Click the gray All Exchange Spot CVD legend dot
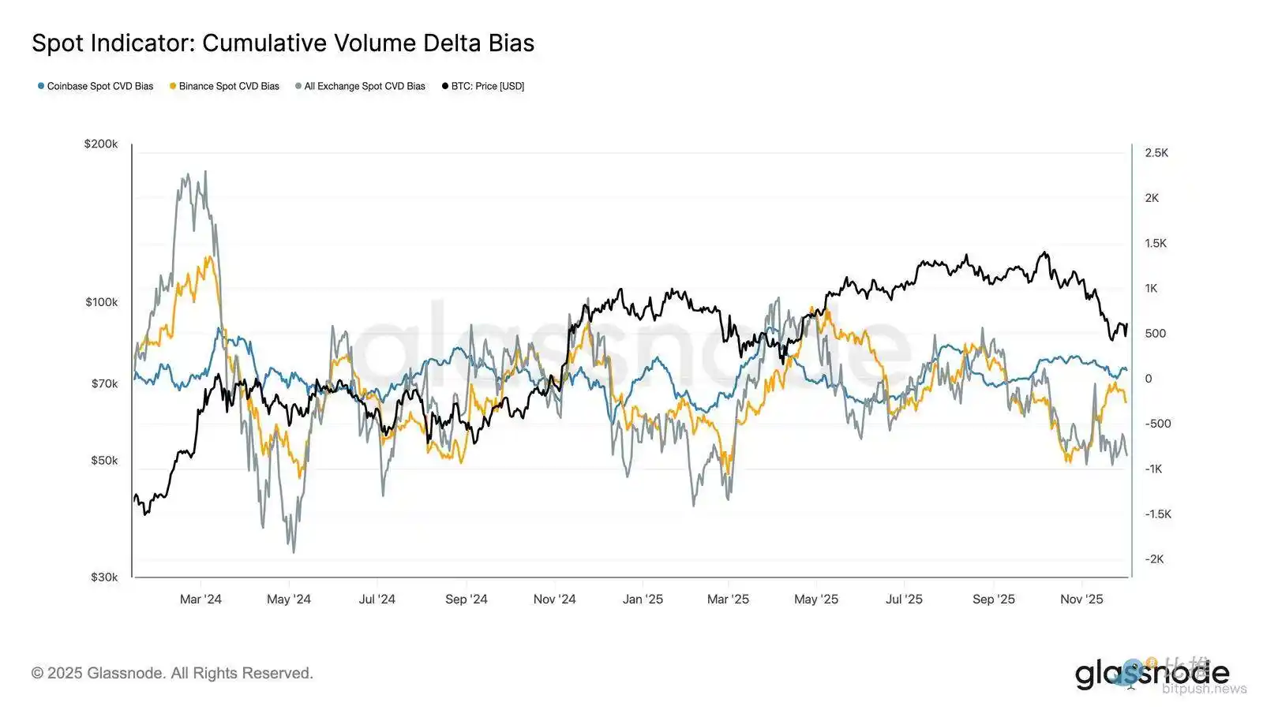Viewport: 1263px width, 710px height. click(x=298, y=86)
